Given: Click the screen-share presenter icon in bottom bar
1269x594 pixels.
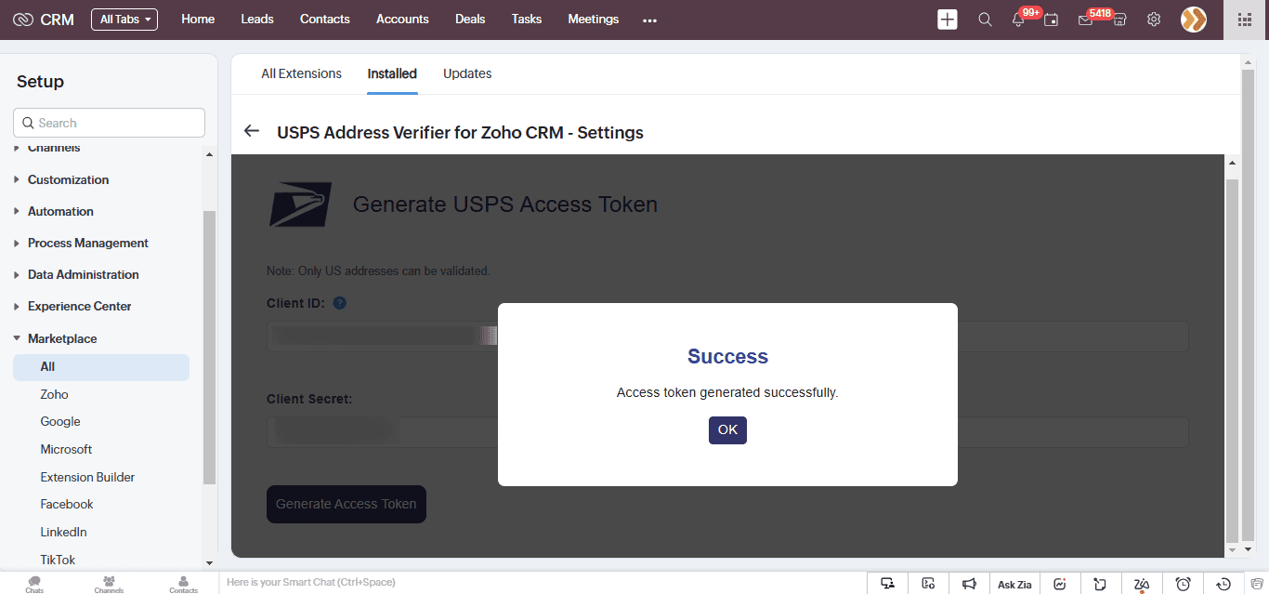Looking at the screenshot, I should [888, 584].
